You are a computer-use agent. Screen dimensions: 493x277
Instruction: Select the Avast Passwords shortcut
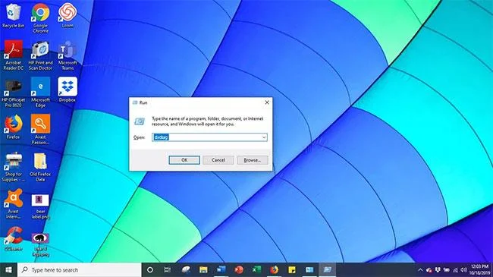(x=40, y=130)
